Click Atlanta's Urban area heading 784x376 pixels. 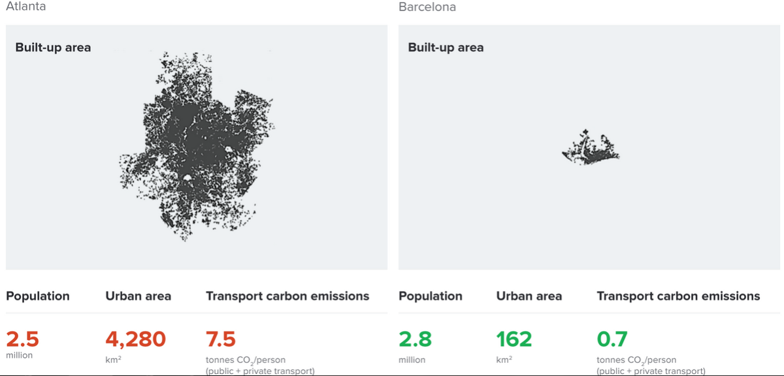pyautogui.click(x=138, y=296)
